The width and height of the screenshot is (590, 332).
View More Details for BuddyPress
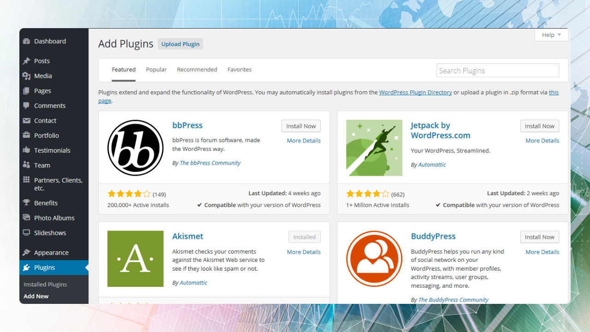point(543,252)
